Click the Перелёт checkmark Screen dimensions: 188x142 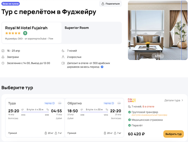pos(129,125)
